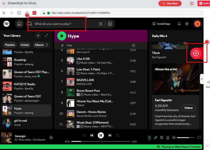The height and width of the screenshot is (150, 210).
Task: Click Like A G6 album thumbnail
Action: point(70,61)
